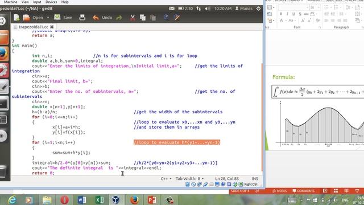Click the Paste icon in gedit toolbar
This screenshot has width=364, height=205.
click(x=153, y=18)
